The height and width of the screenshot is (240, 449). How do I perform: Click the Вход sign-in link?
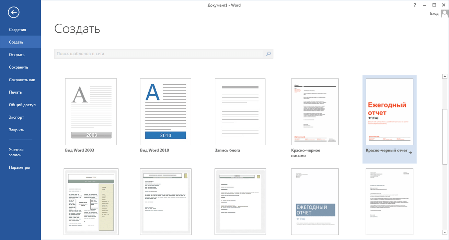tap(434, 14)
